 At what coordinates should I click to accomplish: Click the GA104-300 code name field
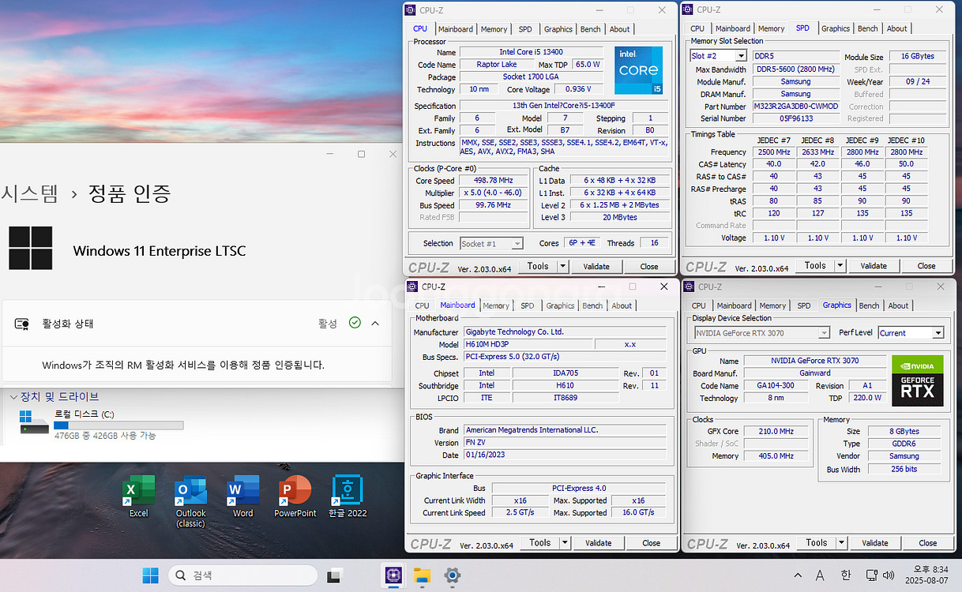pyautogui.click(x=776, y=386)
